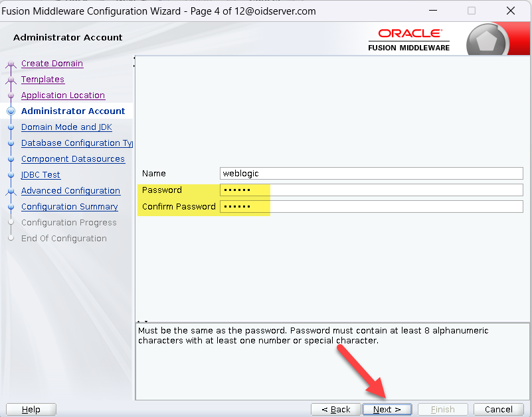Select the Component Datasources step
532x417 pixels.
pyautogui.click(x=73, y=159)
